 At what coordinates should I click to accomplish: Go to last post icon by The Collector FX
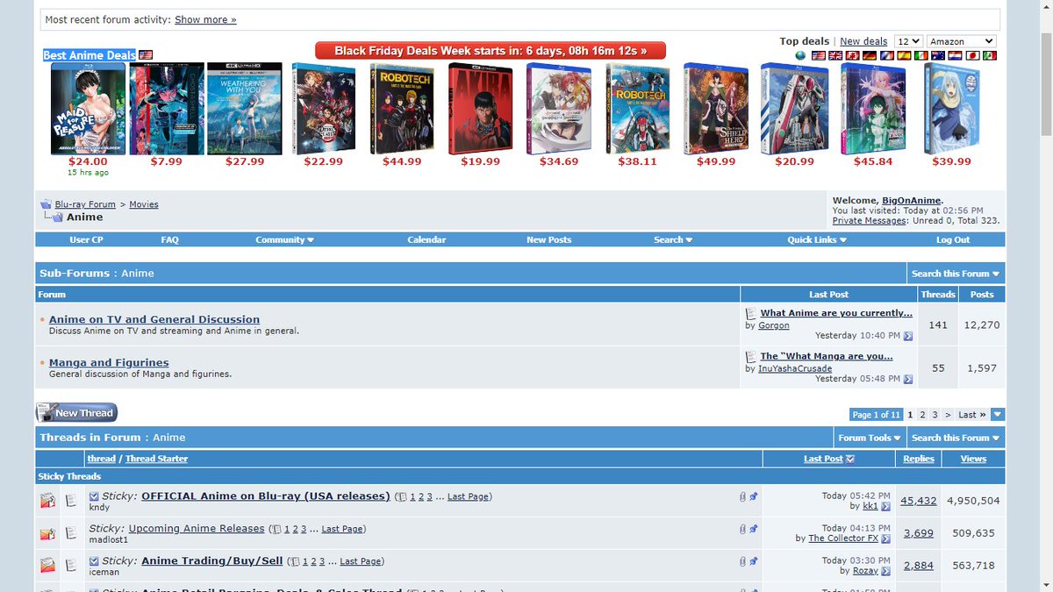[x=885, y=539]
